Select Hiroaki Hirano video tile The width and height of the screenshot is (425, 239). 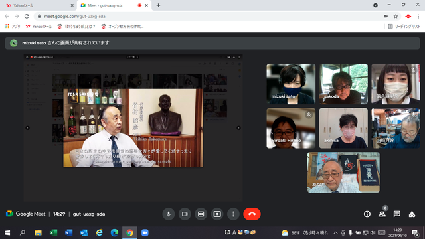[x=291, y=128]
